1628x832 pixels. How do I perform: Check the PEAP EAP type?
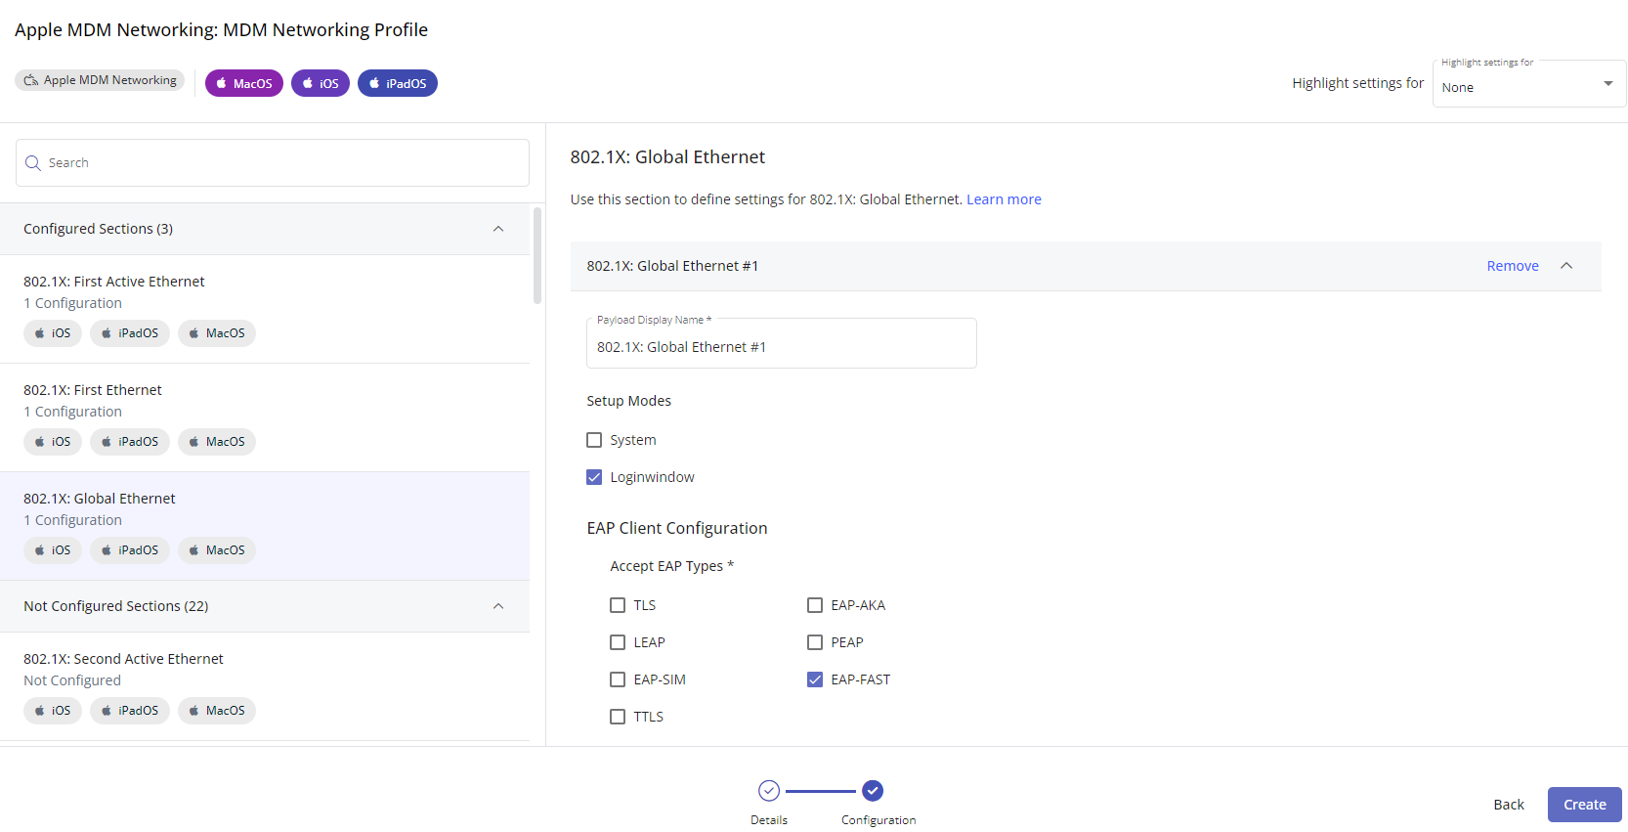pos(815,642)
